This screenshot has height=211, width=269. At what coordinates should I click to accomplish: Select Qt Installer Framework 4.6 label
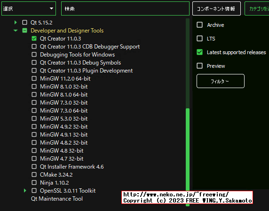71,167
